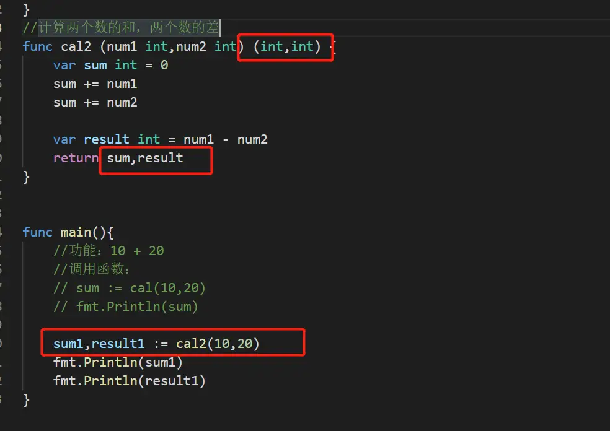Click the num2 parameter in cal2's signature
The image size is (610, 431).
[x=191, y=46]
